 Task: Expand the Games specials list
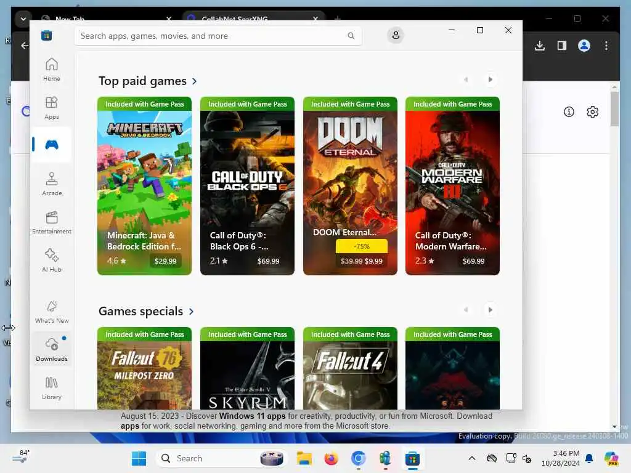click(x=146, y=311)
